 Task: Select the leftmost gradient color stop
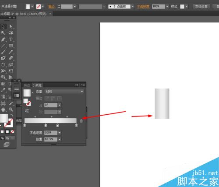click(25, 125)
